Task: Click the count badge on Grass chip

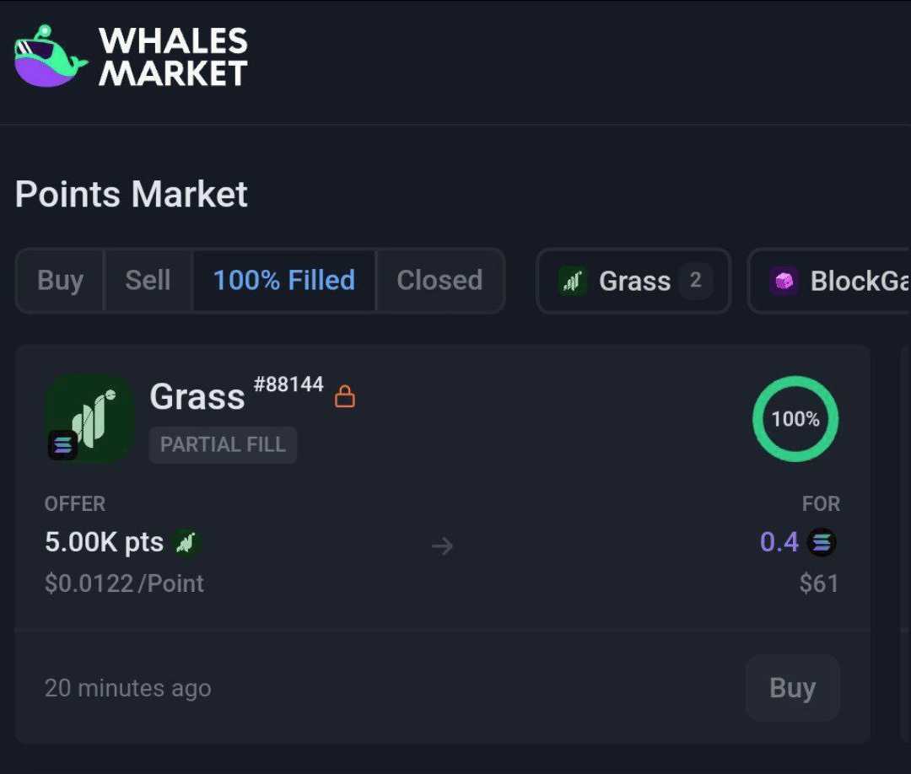Action: pyautogui.click(x=696, y=280)
